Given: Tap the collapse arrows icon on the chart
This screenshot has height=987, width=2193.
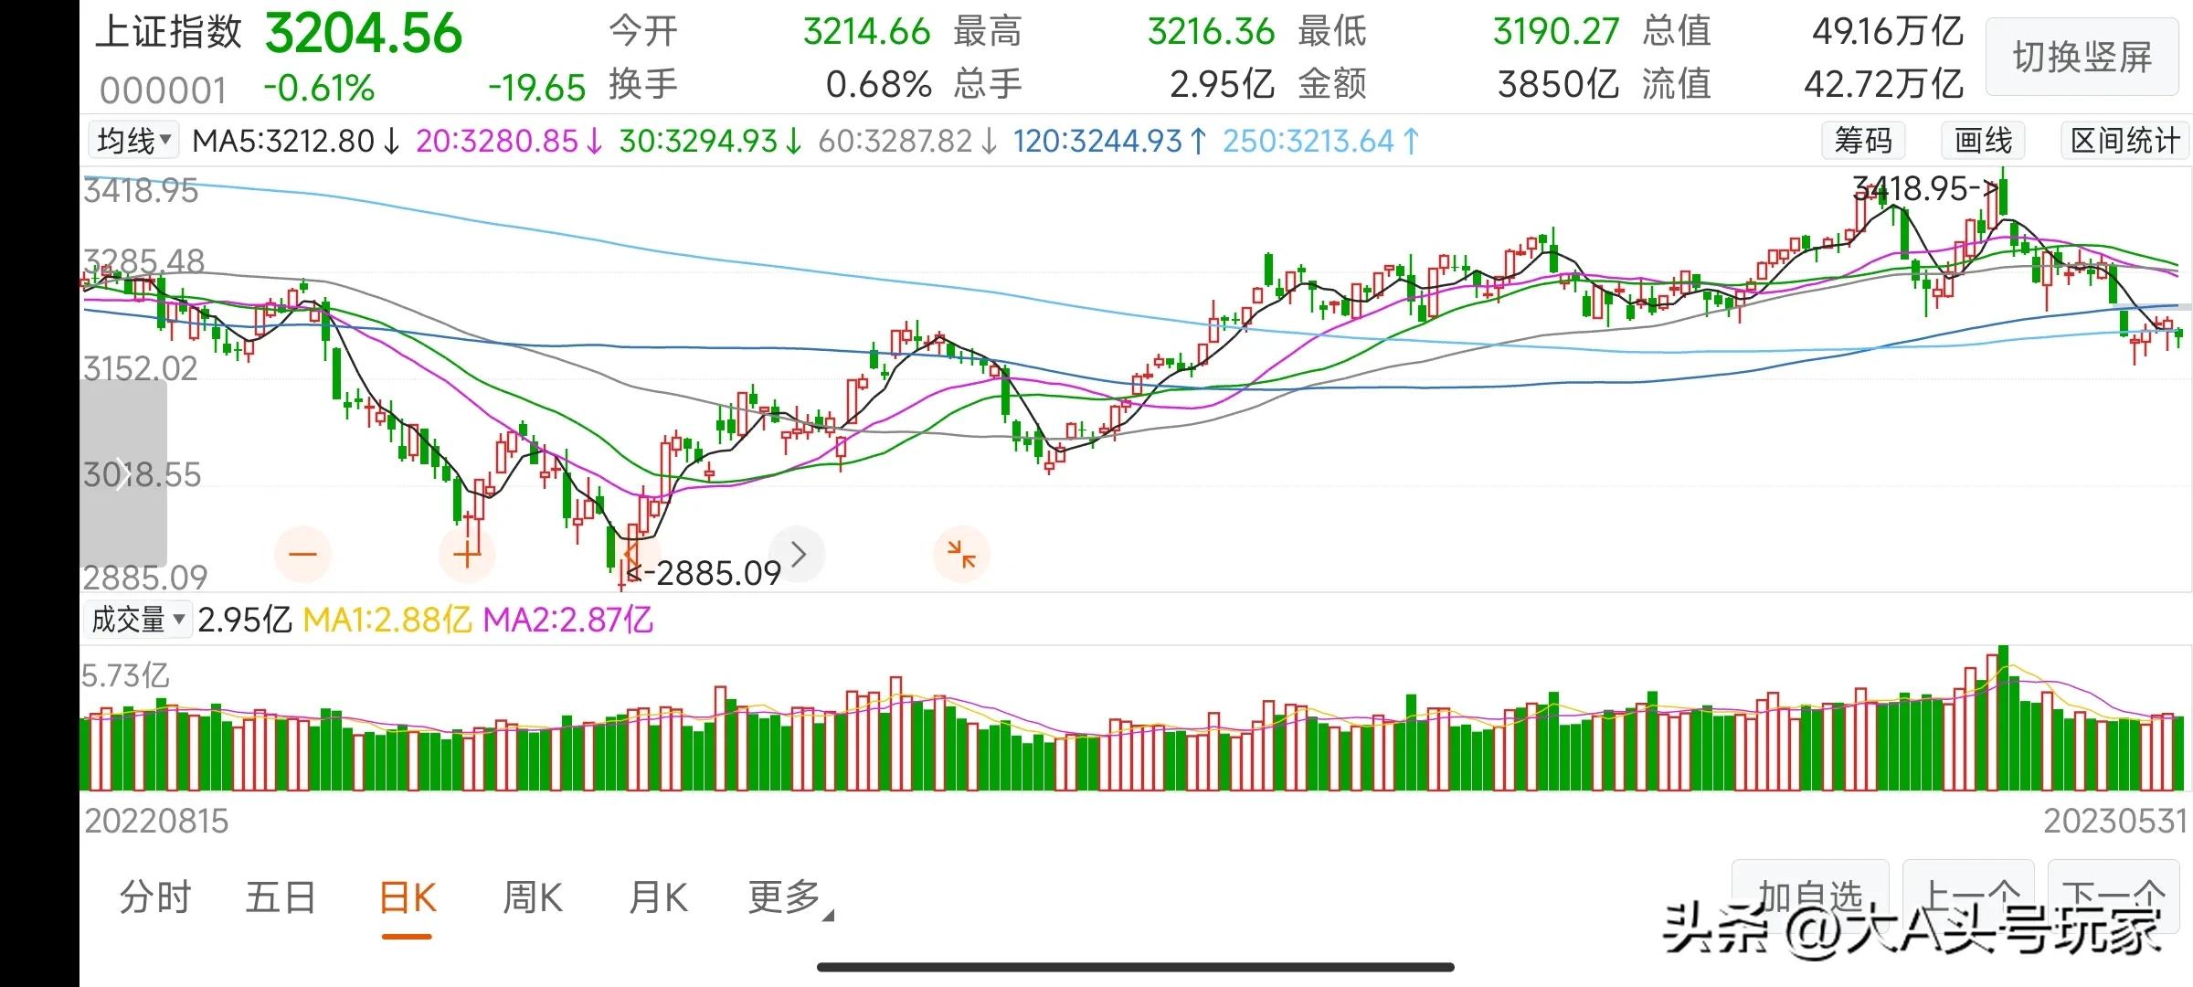Looking at the screenshot, I should click(961, 553).
